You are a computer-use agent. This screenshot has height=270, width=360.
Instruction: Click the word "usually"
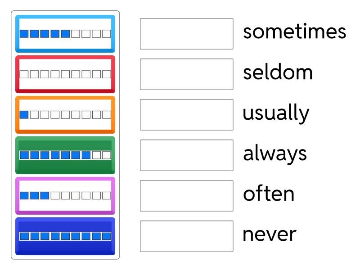pos(276,113)
